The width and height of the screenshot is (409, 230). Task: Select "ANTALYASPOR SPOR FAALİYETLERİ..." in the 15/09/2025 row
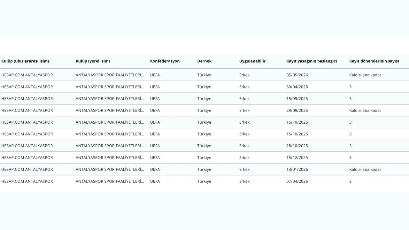point(110,99)
